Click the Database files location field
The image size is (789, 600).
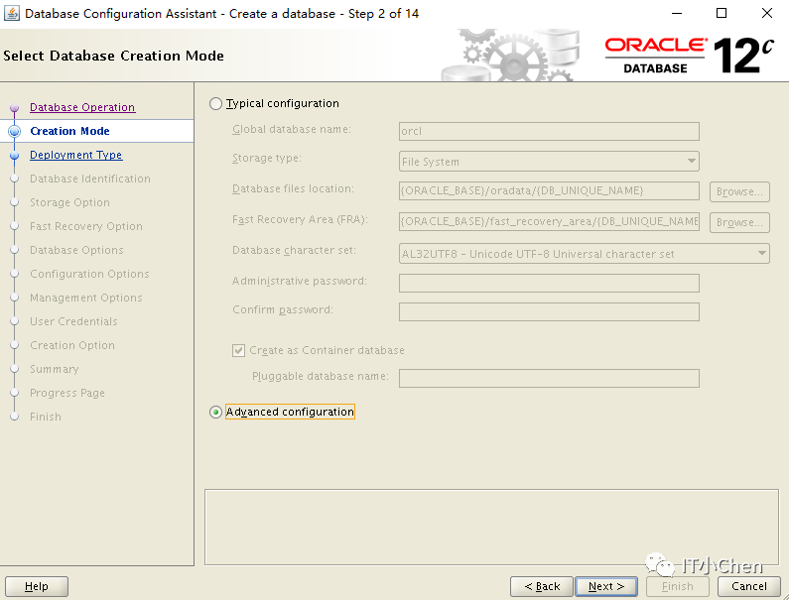coord(549,191)
